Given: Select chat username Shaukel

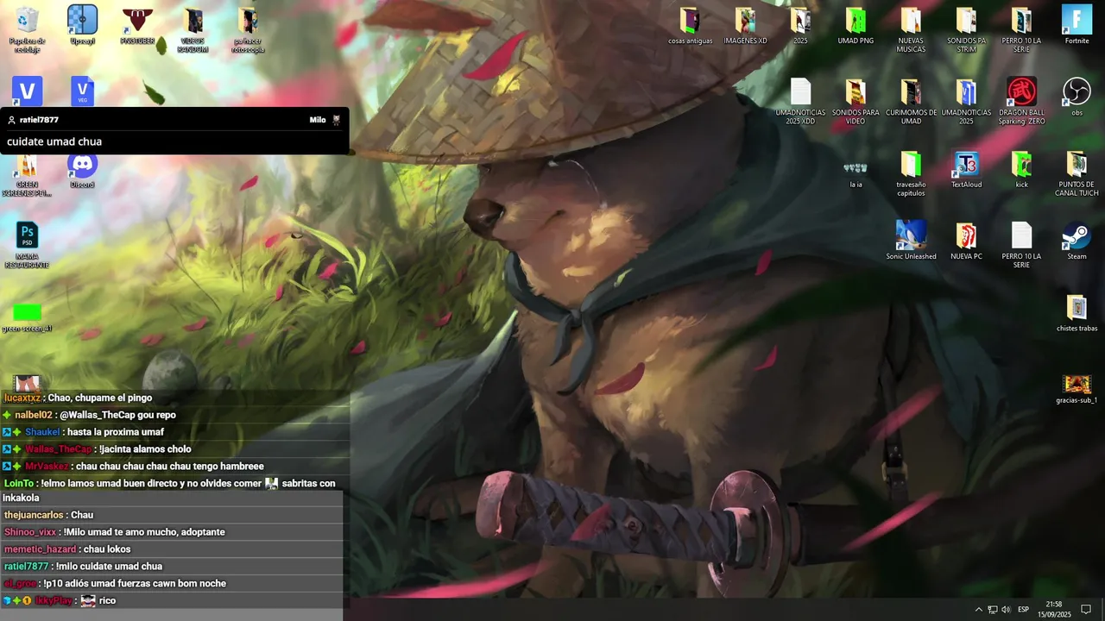Looking at the screenshot, I should 42,432.
